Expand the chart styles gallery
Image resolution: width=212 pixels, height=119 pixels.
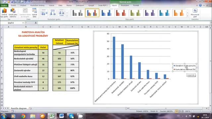pos(187,16)
